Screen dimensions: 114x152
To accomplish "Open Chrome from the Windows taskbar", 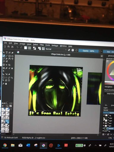I will pos(5,145).
